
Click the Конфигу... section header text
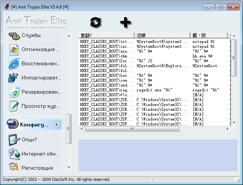pos(34,125)
